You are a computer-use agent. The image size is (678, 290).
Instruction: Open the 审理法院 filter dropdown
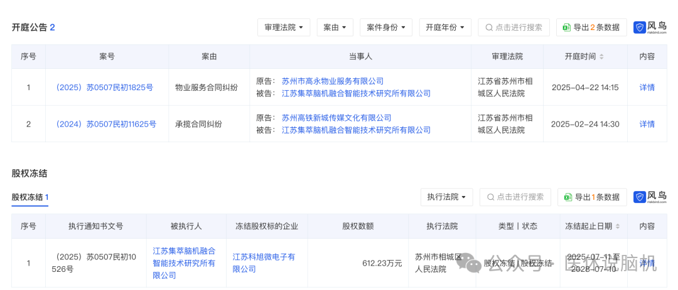point(283,28)
